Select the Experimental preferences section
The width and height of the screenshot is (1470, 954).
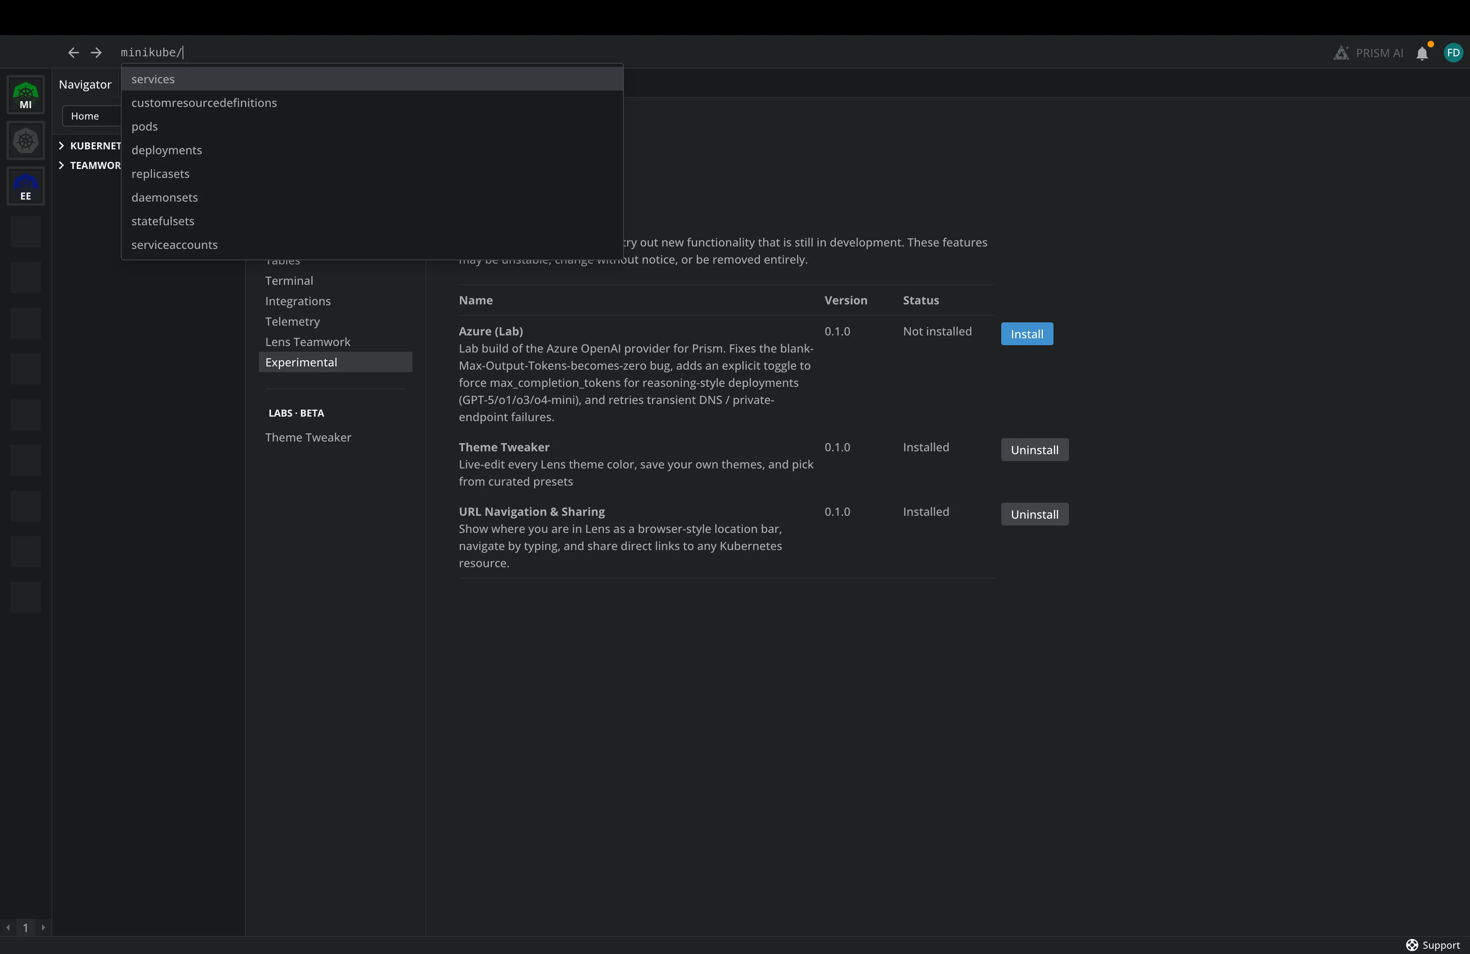(x=335, y=362)
